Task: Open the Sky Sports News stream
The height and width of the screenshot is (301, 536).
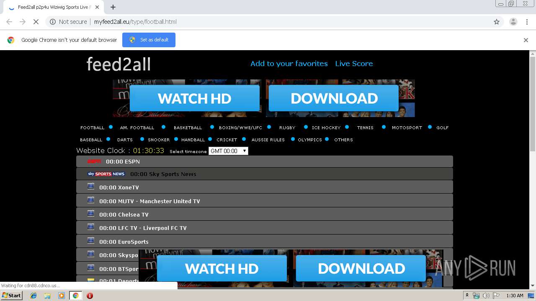Action: click(265, 174)
